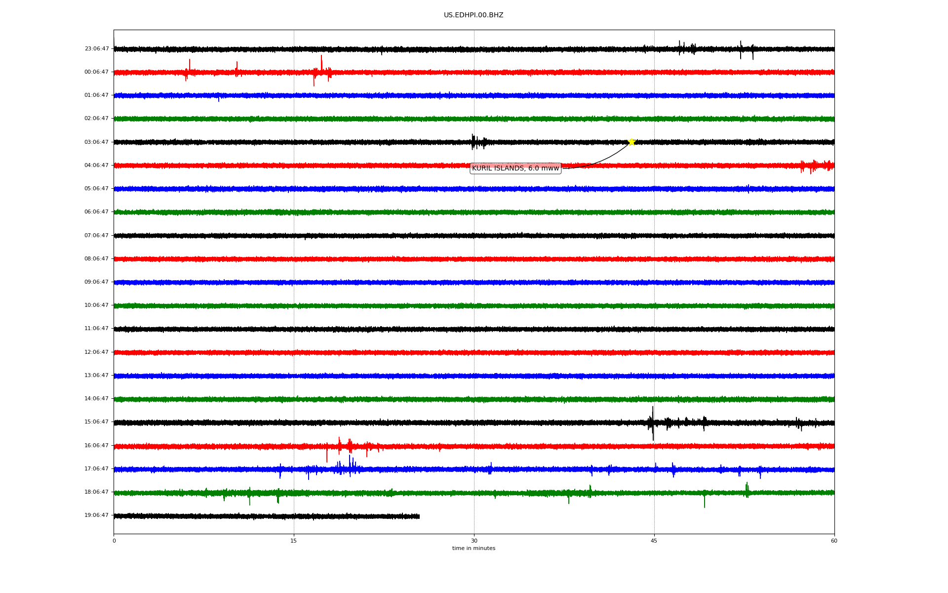Select the 10:06:47 time label

click(97, 305)
